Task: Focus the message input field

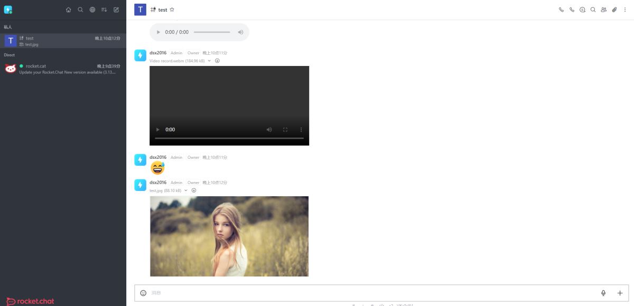Action: click(x=372, y=293)
